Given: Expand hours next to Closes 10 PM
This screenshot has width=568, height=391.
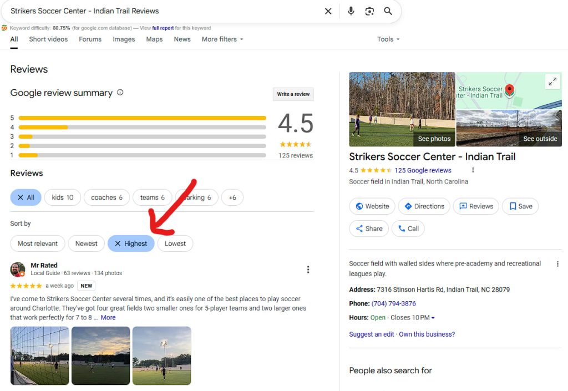Looking at the screenshot, I should [433, 318].
